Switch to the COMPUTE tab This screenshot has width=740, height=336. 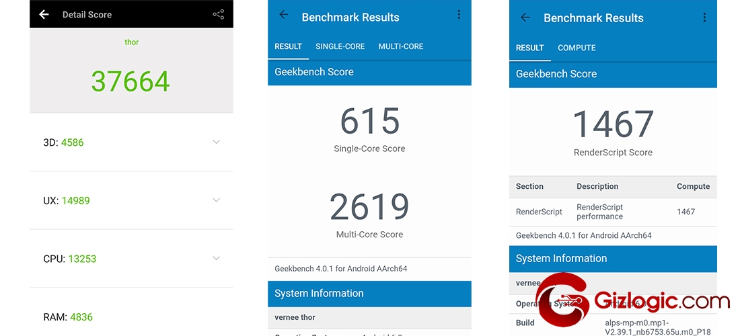577,48
